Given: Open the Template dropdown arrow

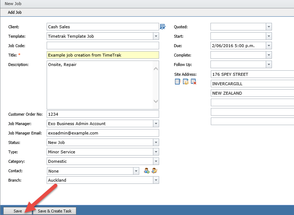Looking at the screenshot, I should [x=156, y=36].
